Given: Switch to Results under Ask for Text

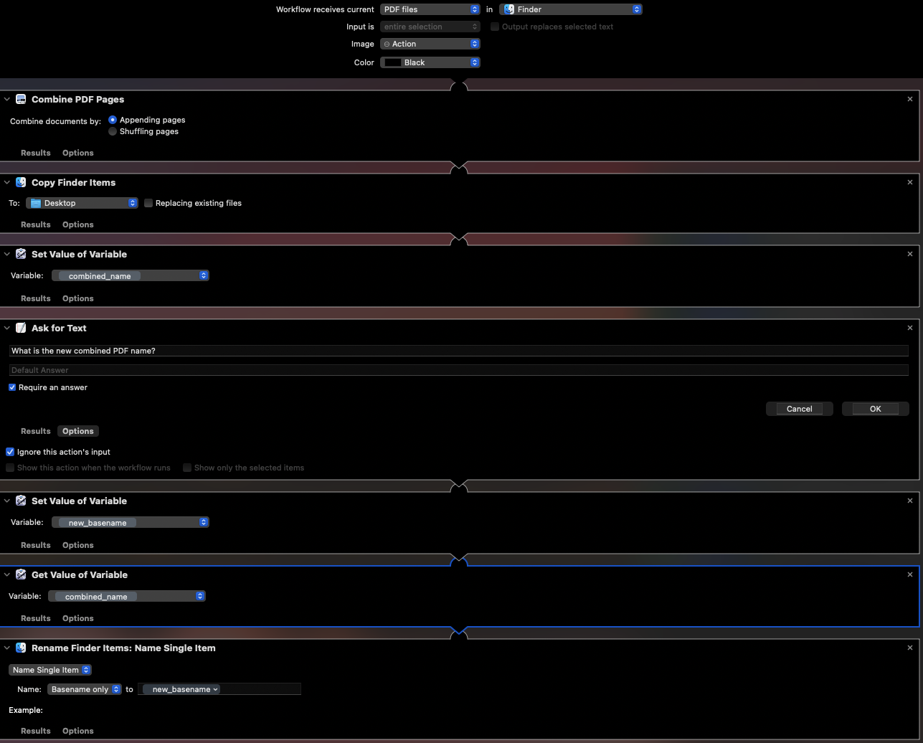Looking at the screenshot, I should [35, 430].
